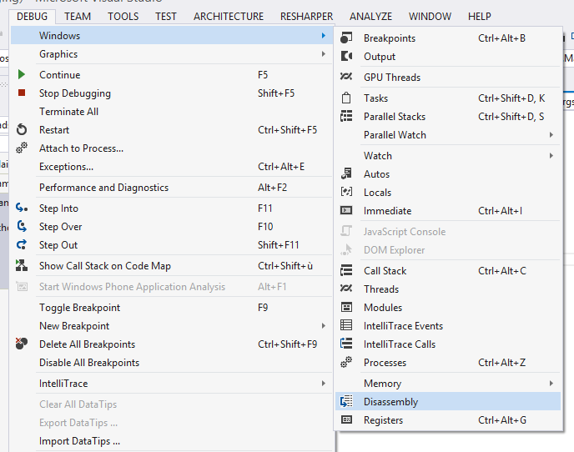Expand the Memory submenu arrow
Viewport: 574px width, 452px height.
pos(551,383)
